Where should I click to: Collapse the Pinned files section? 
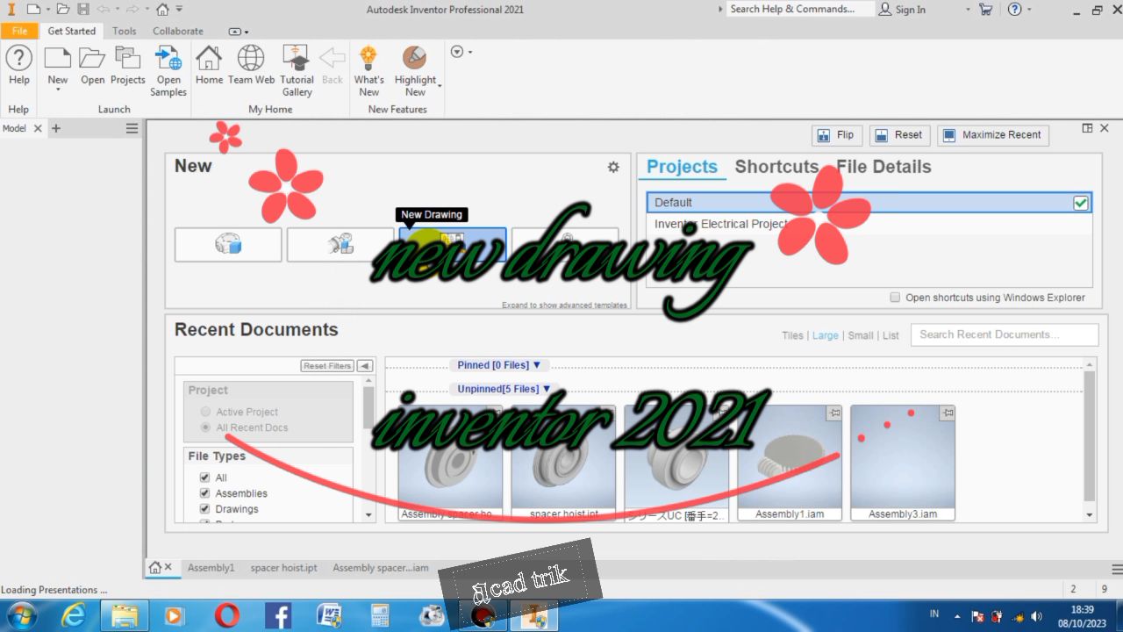click(x=498, y=365)
